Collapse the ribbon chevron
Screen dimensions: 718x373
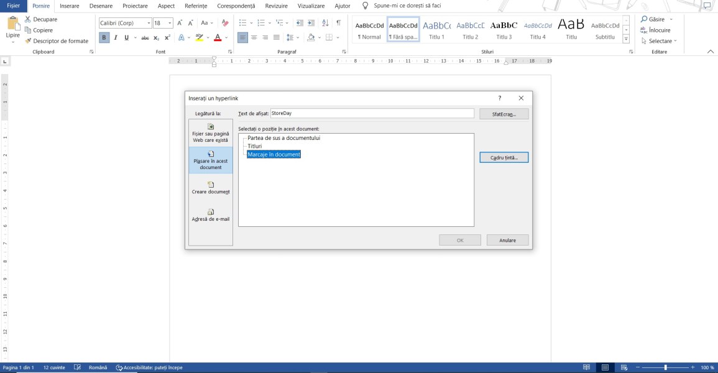710,51
